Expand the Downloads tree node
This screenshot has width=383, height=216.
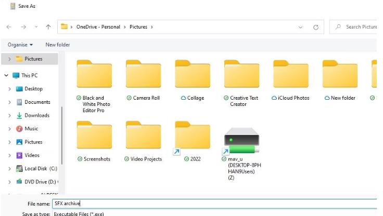[x=9, y=115]
